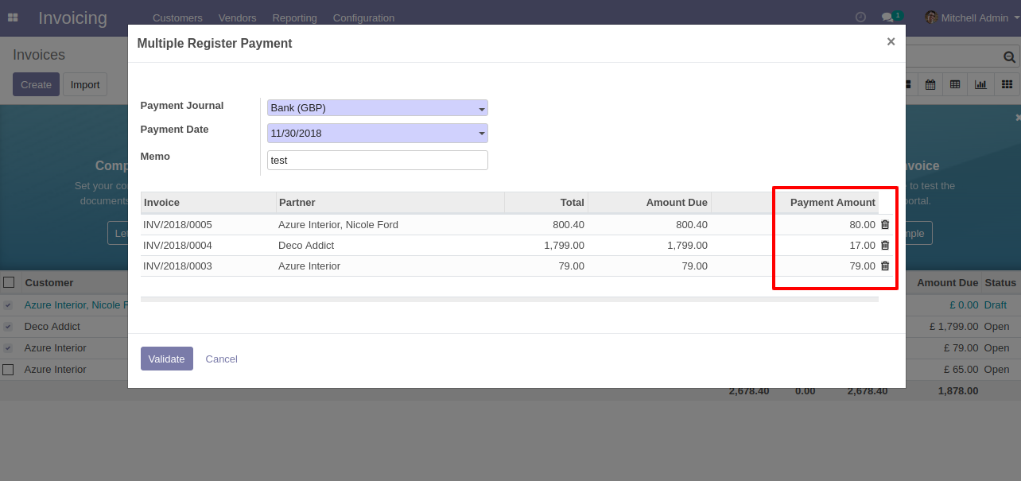Sort by the Total column header
The height and width of the screenshot is (481, 1021).
(x=546, y=203)
